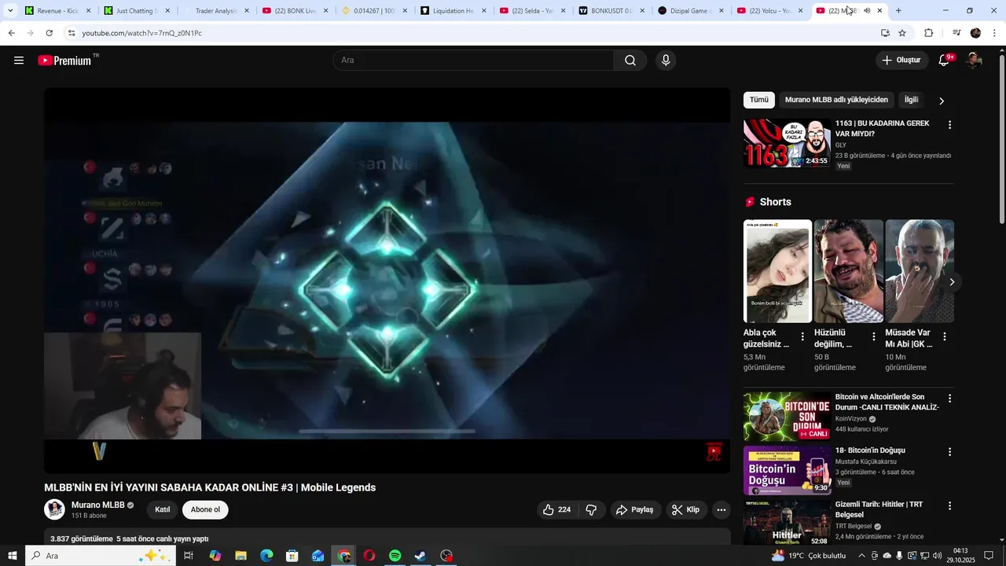Open options for Abla çok güzelsiniz short
This screenshot has height=566, width=1006.
click(x=802, y=336)
